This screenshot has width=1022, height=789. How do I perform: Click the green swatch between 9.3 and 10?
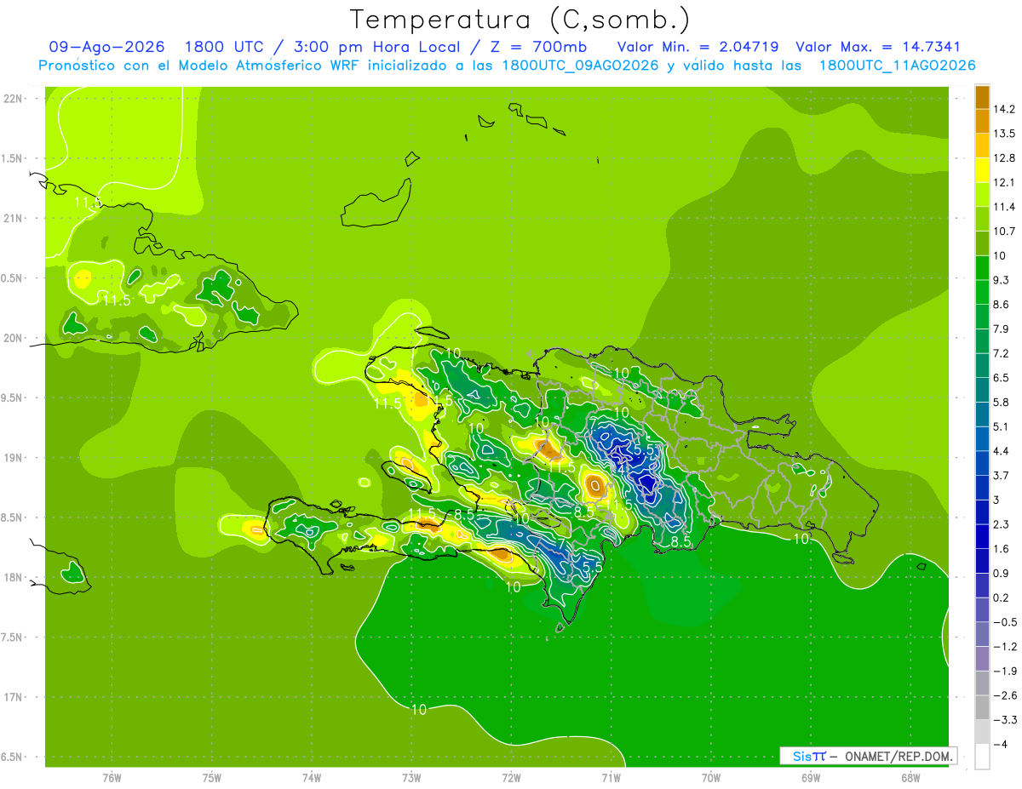982,267
